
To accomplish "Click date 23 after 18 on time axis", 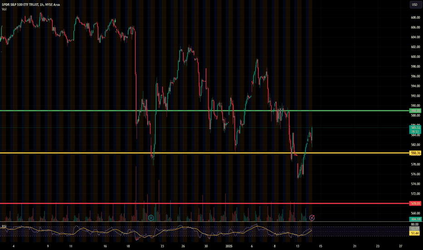I will coord(162,246).
